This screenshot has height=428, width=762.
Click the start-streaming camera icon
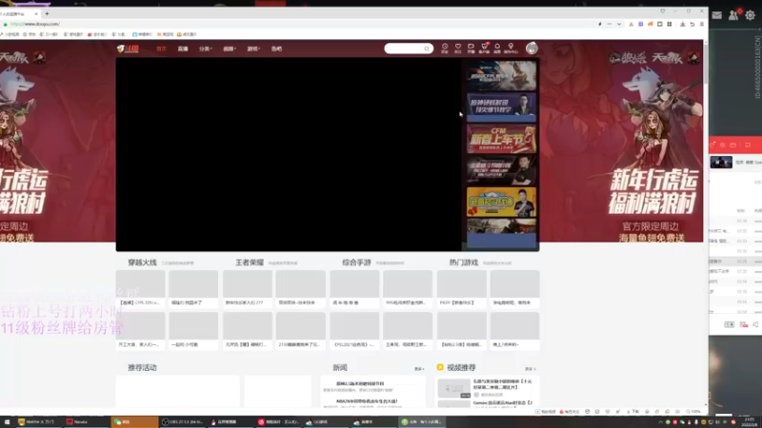point(471,48)
